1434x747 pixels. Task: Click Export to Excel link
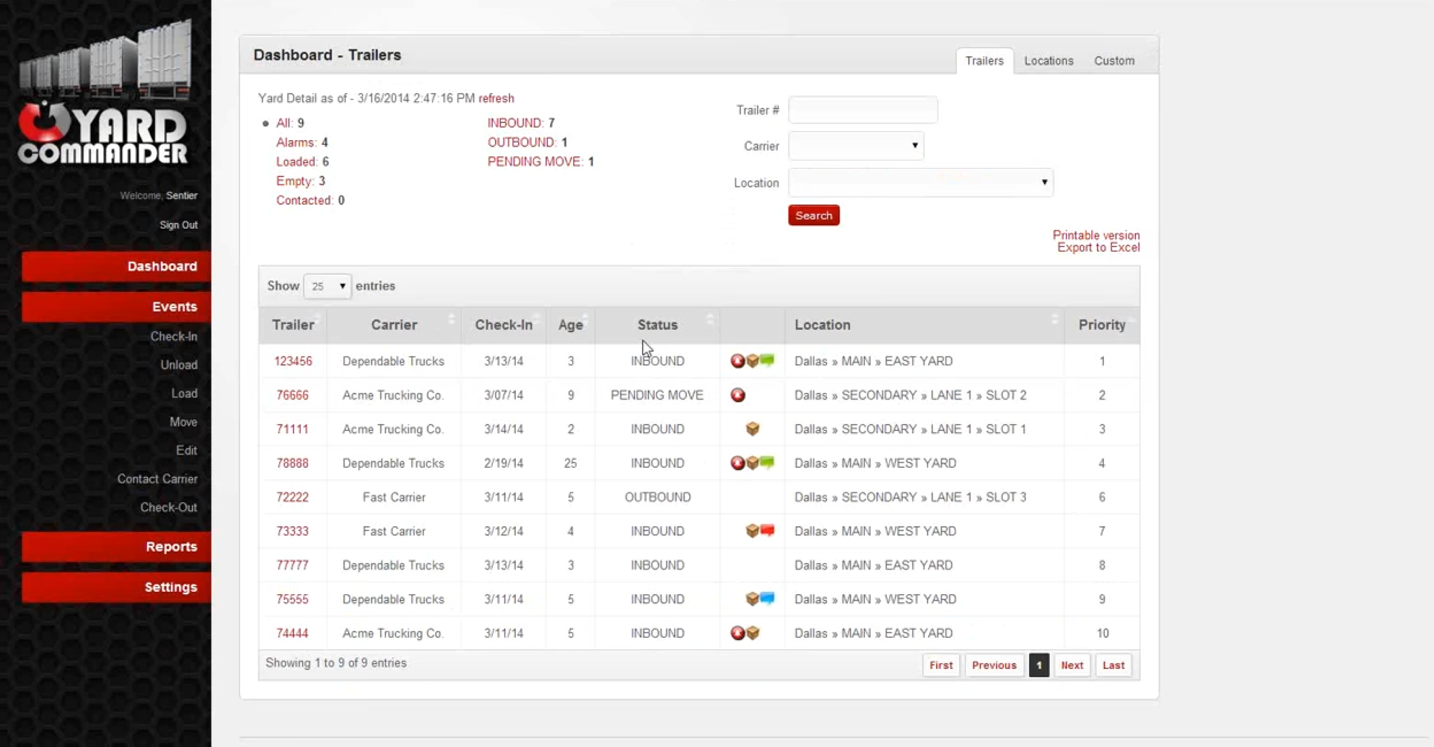coord(1098,247)
